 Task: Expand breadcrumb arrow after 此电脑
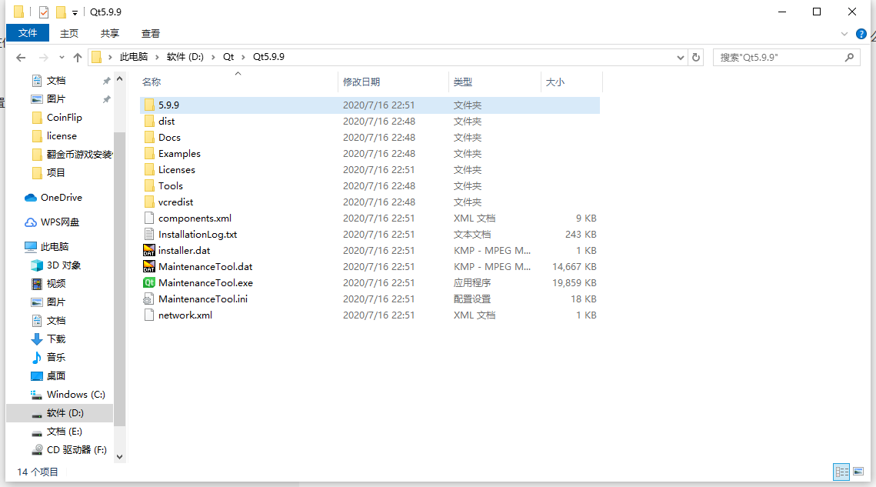click(157, 57)
